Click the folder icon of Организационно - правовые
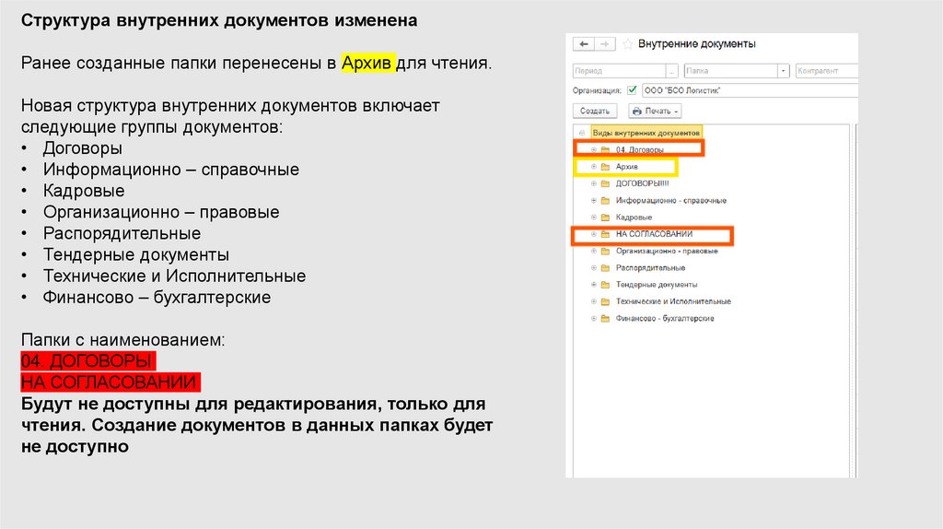The width and height of the screenshot is (943, 529). [606, 251]
